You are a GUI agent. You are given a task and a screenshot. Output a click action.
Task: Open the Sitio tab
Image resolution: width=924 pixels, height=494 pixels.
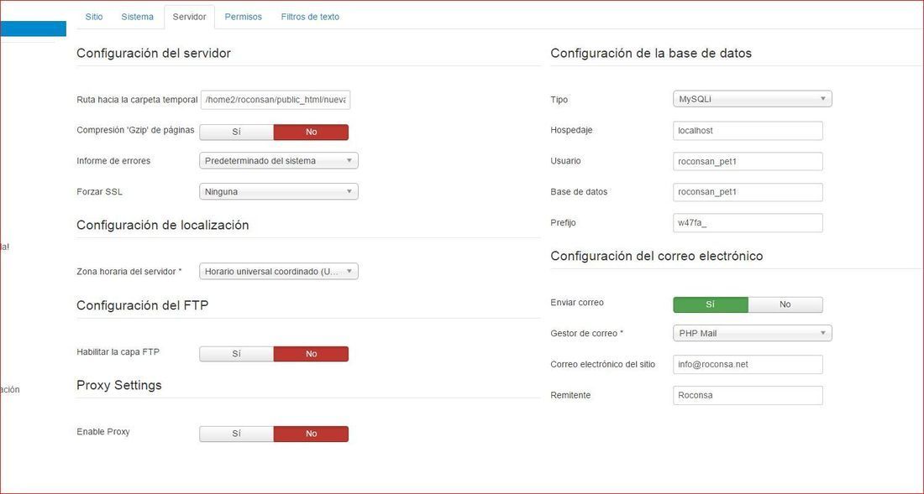coord(94,17)
